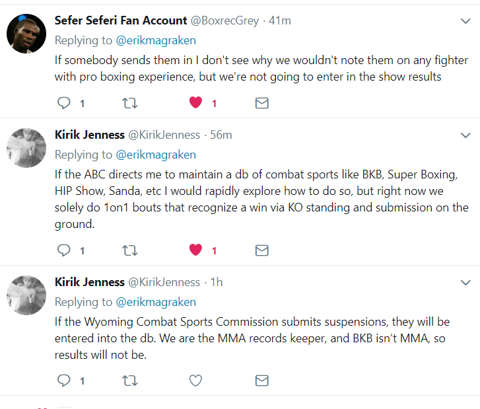The height and width of the screenshot is (409, 480).
Task: Expand options menu on the 56m tweet
Action: coord(464,135)
